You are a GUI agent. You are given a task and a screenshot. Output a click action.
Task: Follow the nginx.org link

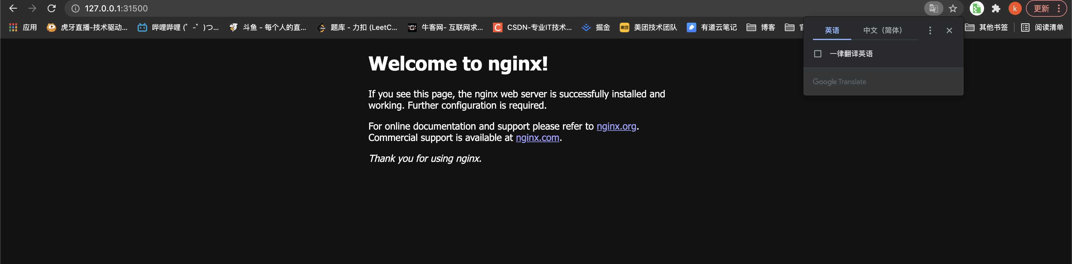tap(616, 126)
